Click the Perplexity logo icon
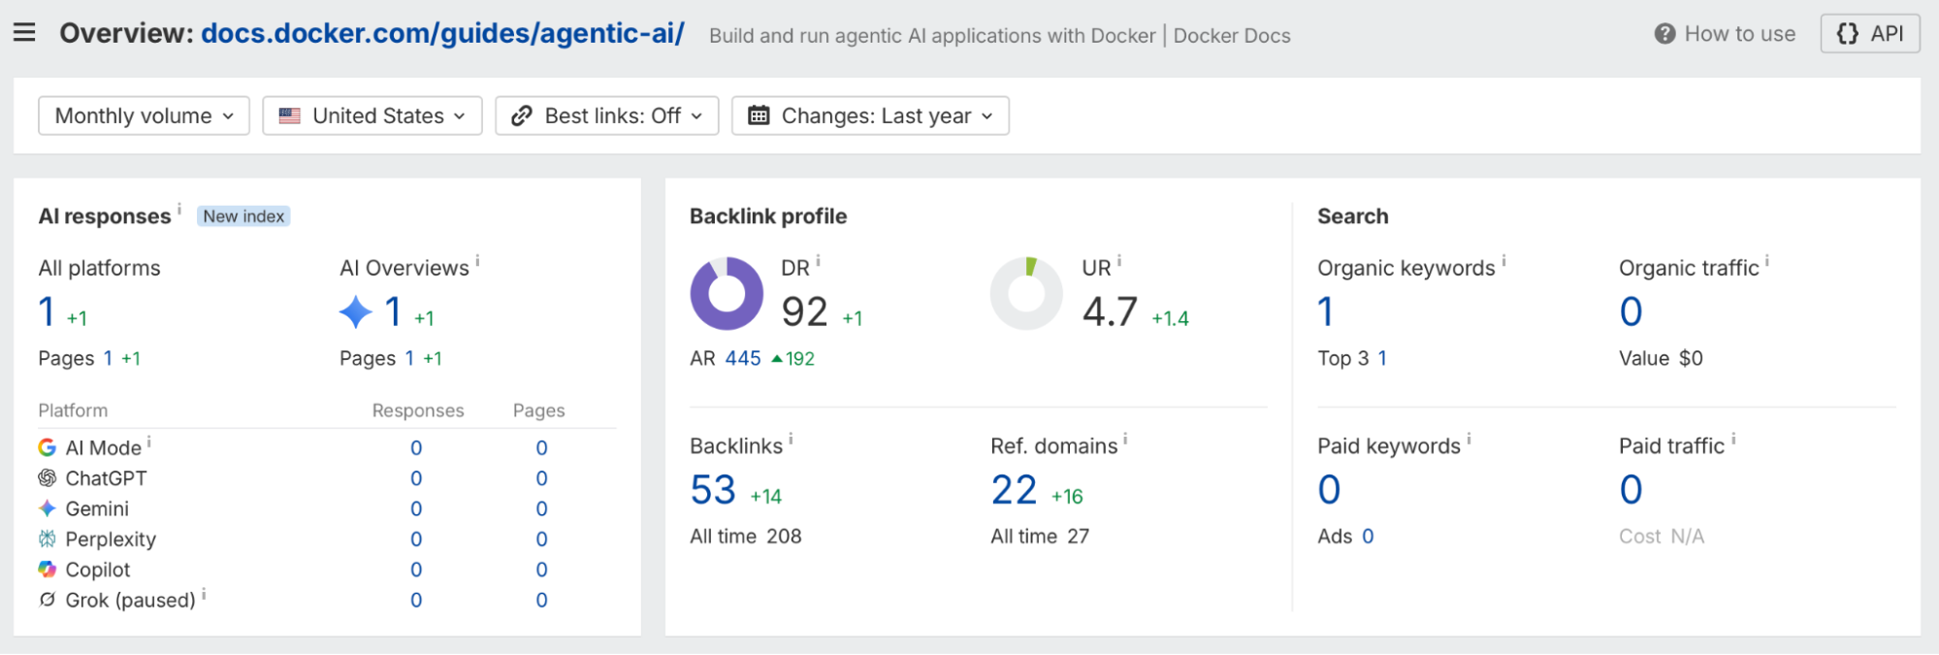 point(47,539)
